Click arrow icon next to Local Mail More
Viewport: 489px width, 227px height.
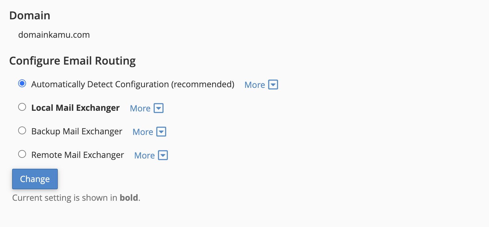tap(159, 108)
